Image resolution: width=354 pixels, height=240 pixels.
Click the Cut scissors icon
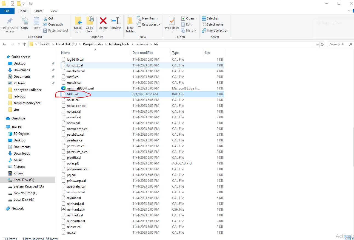tap(45, 18)
